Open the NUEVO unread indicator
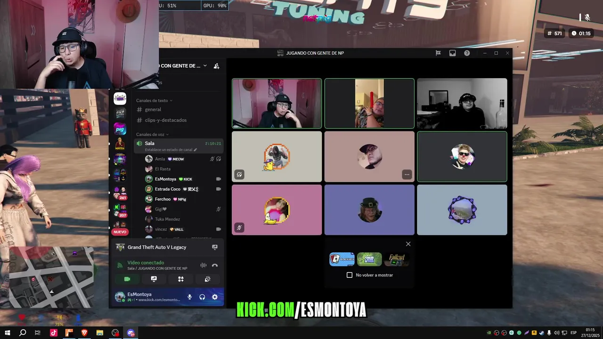603x339 pixels. click(120, 232)
